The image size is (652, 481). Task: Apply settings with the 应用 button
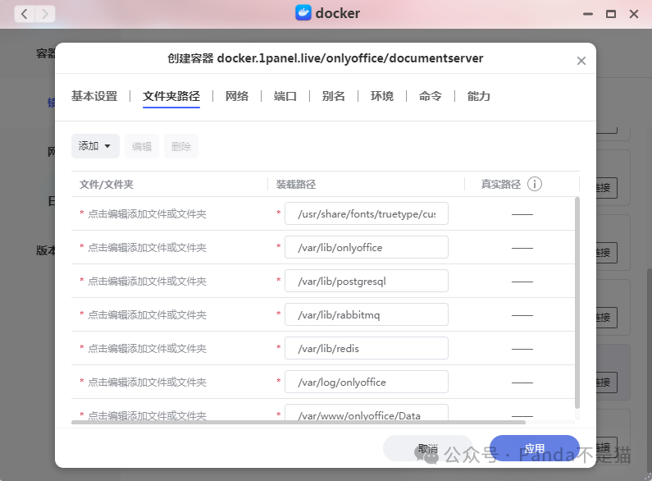(535, 448)
